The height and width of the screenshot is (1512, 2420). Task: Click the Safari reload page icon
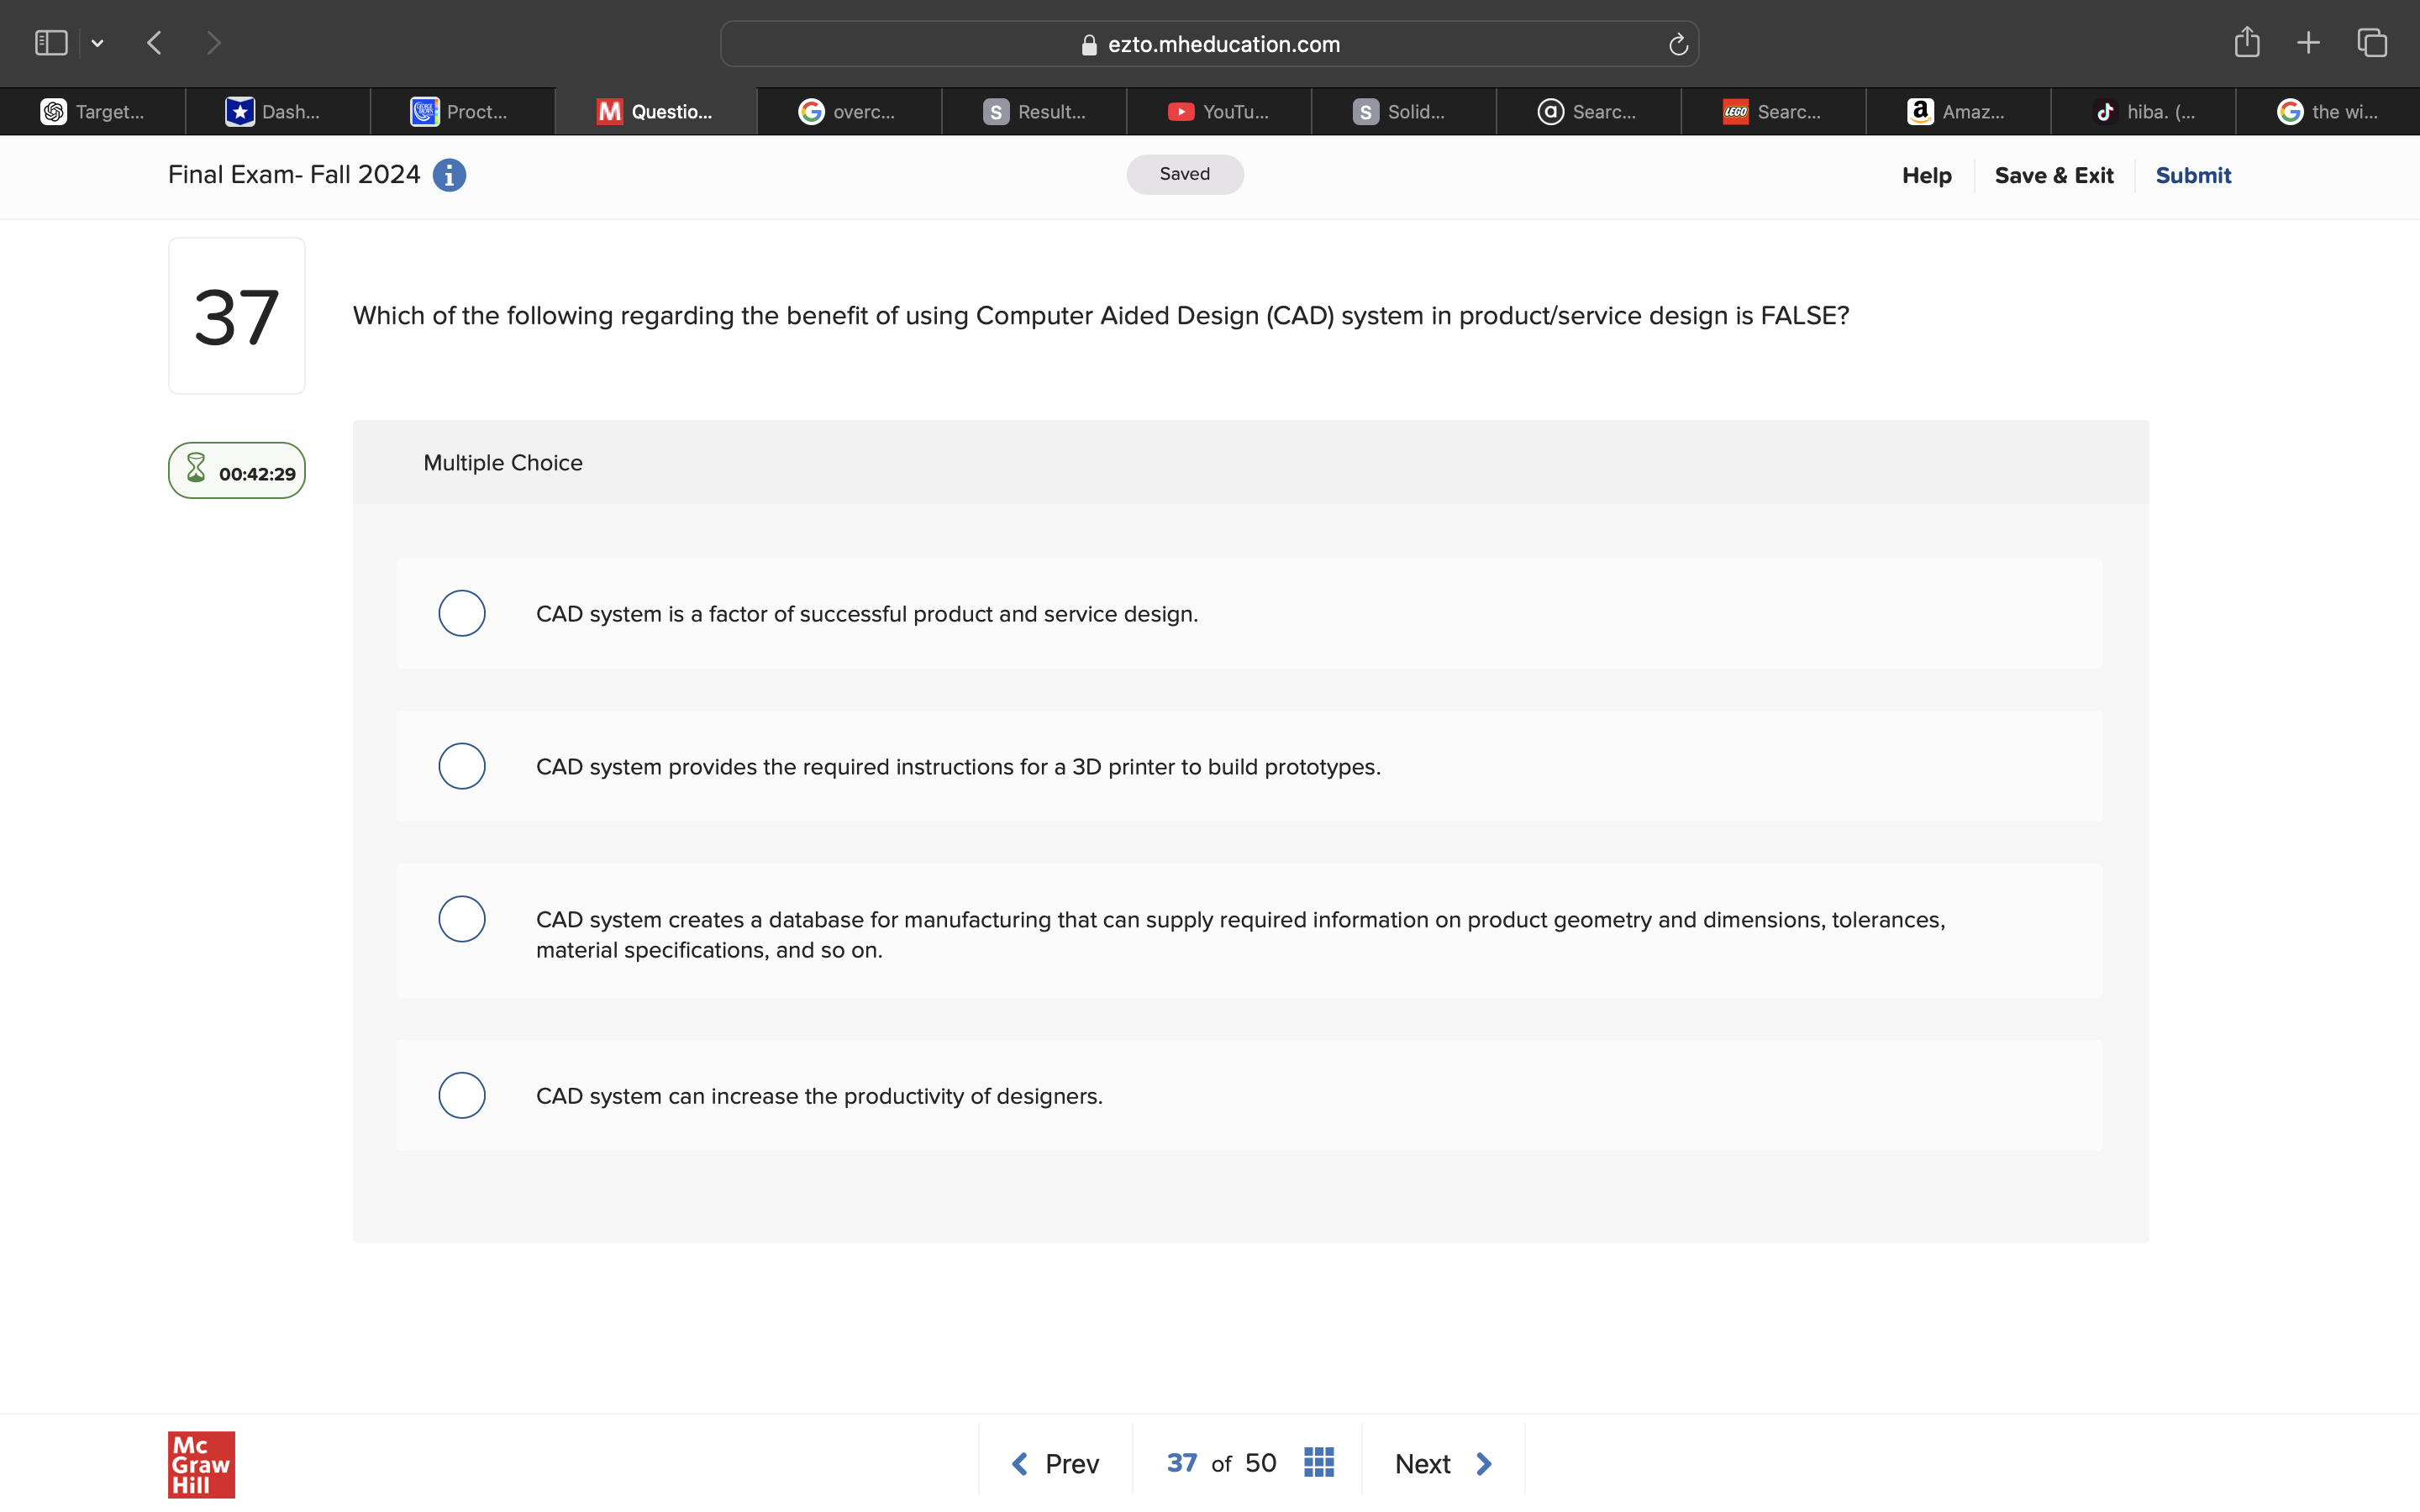tap(1678, 45)
